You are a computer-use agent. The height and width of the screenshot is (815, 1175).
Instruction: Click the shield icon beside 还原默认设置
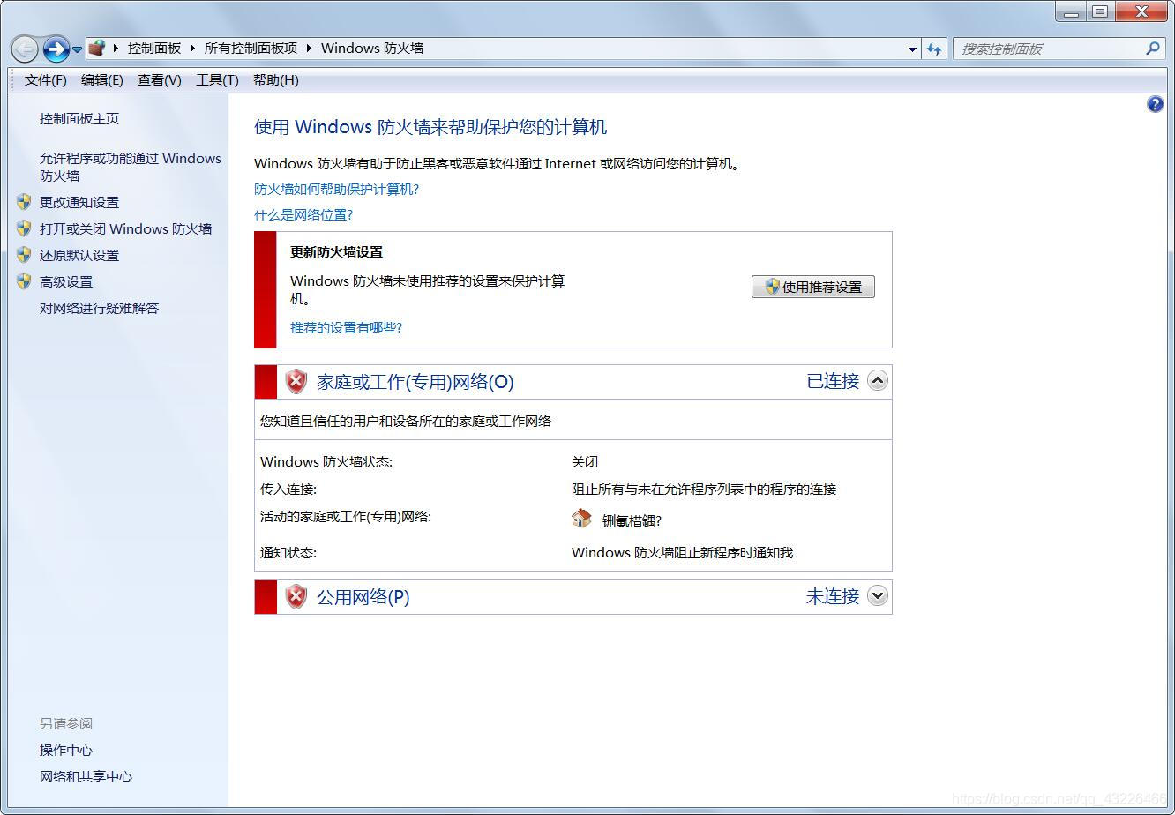[x=24, y=255]
